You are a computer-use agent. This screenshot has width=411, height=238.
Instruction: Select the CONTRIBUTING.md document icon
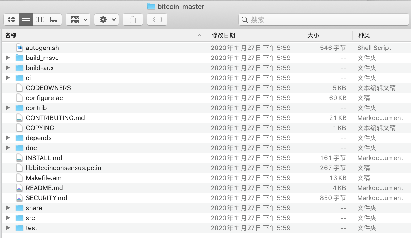click(19, 118)
